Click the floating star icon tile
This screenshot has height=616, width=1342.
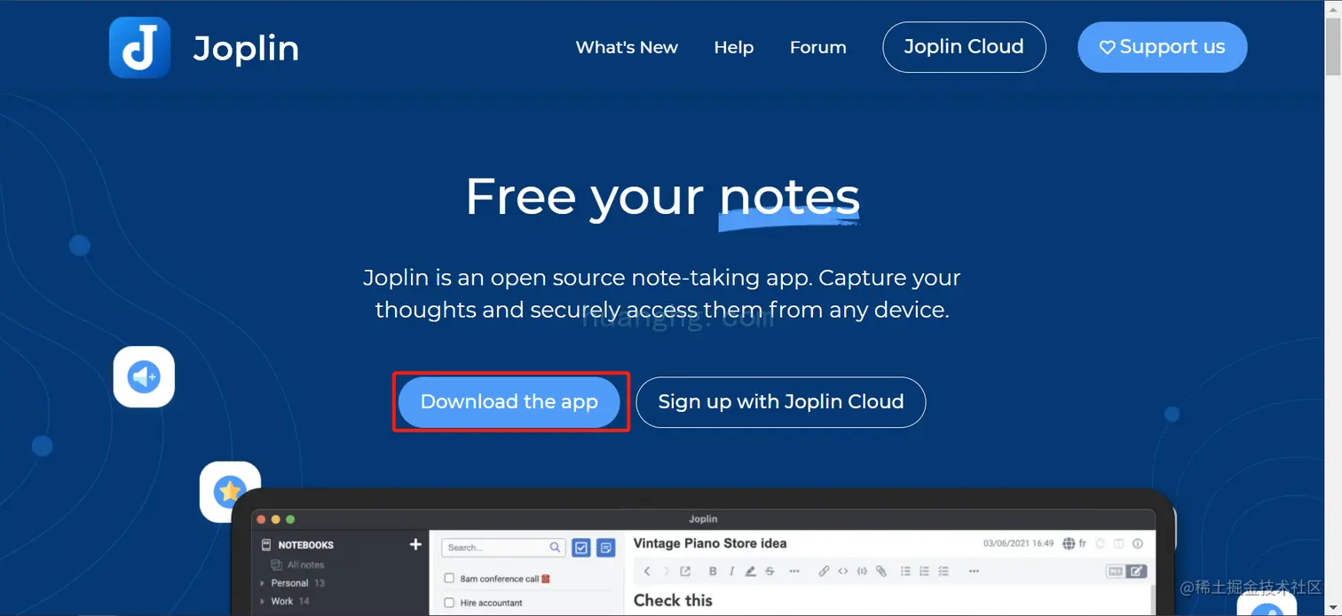(x=230, y=491)
